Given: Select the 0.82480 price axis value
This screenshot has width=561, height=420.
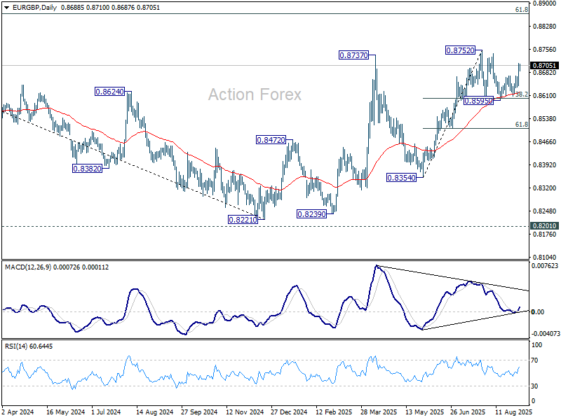Looking at the screenshot, I should (545, 211).
